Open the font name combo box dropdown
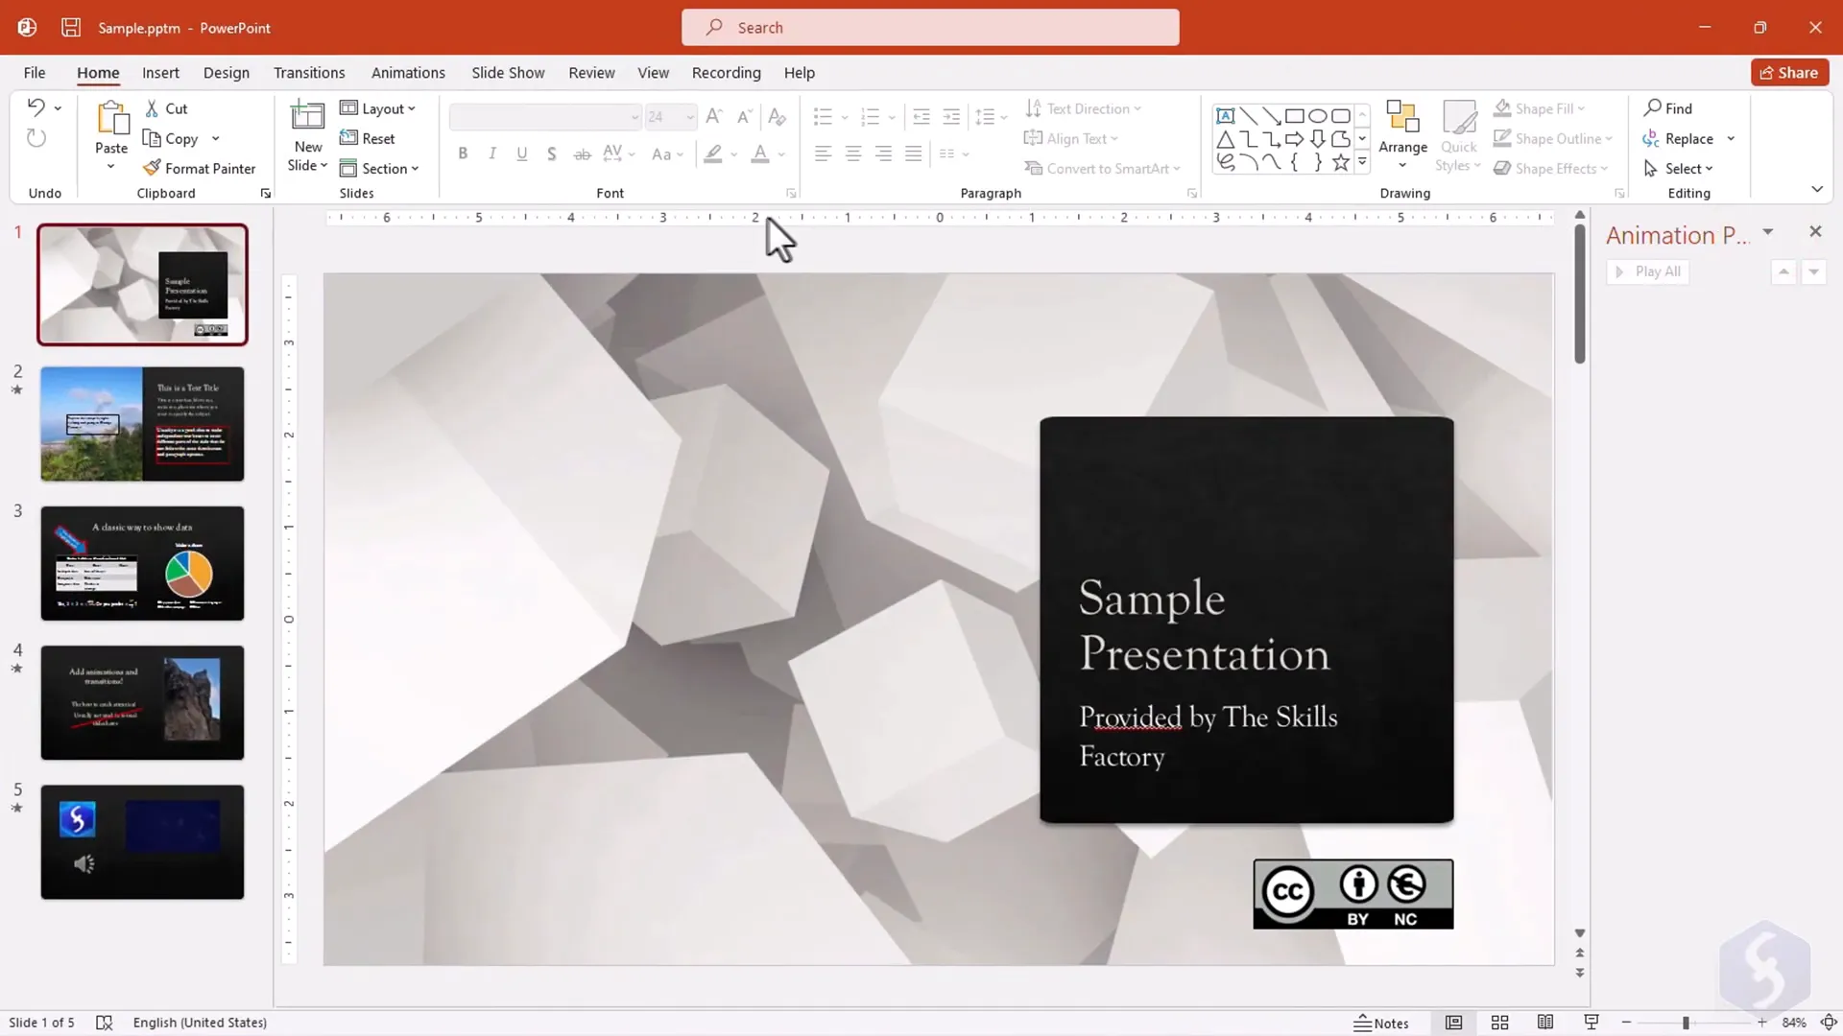 pos(634,117)
